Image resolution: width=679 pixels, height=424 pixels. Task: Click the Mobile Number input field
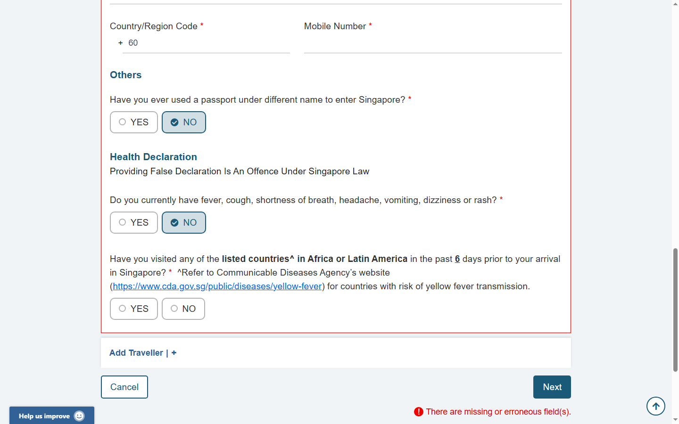coord(432,43)
